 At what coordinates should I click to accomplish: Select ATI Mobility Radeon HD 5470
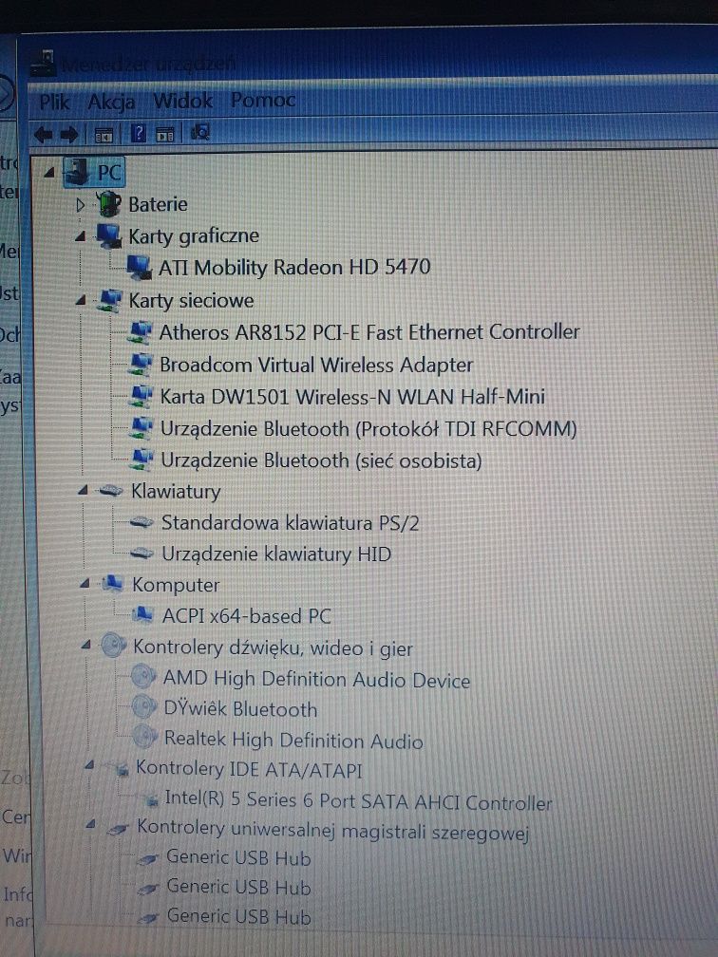click(294, 268)
